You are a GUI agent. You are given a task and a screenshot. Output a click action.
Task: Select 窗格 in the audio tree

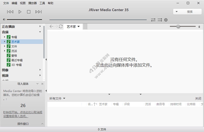pyautogui.click(x=14, y=56)
